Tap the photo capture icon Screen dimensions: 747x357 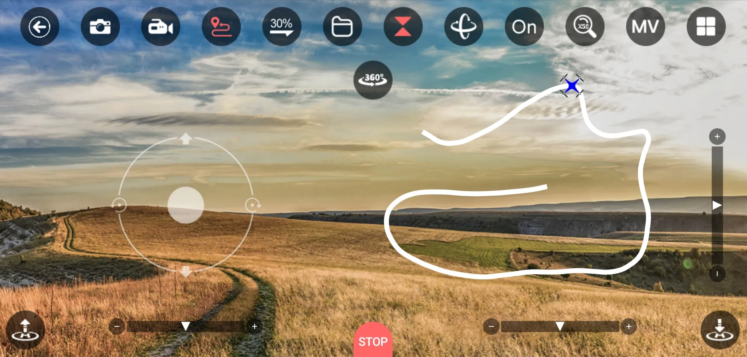[100, 27]
